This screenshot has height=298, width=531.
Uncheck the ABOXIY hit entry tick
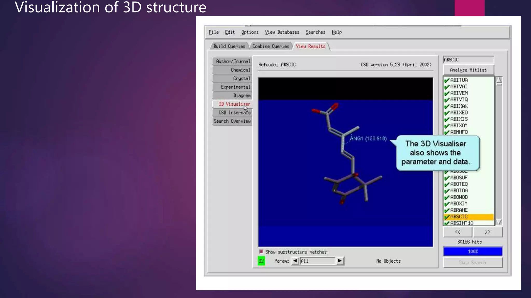(447, 204)
